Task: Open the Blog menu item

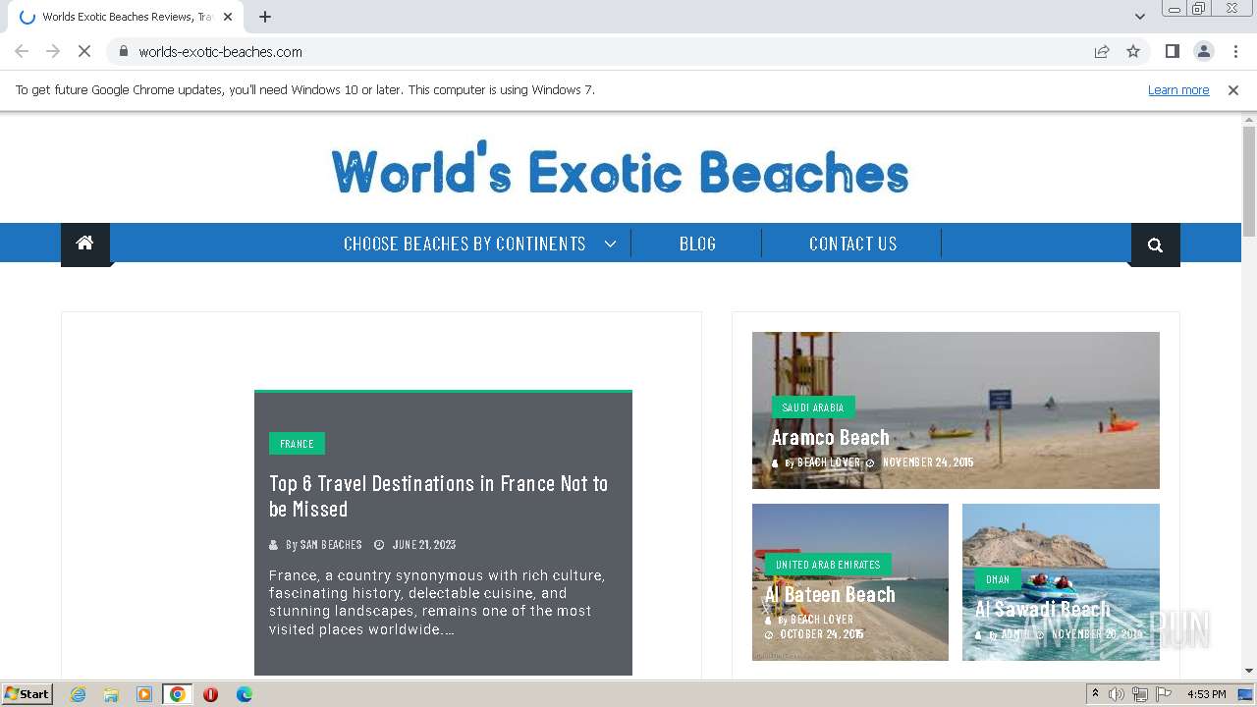Action: click(697, 244)
